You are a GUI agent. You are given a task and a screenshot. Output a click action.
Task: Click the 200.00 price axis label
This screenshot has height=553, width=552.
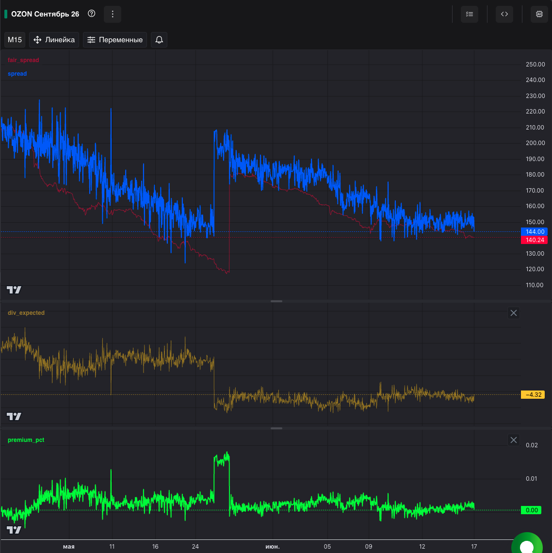click(x=535, y=143)
